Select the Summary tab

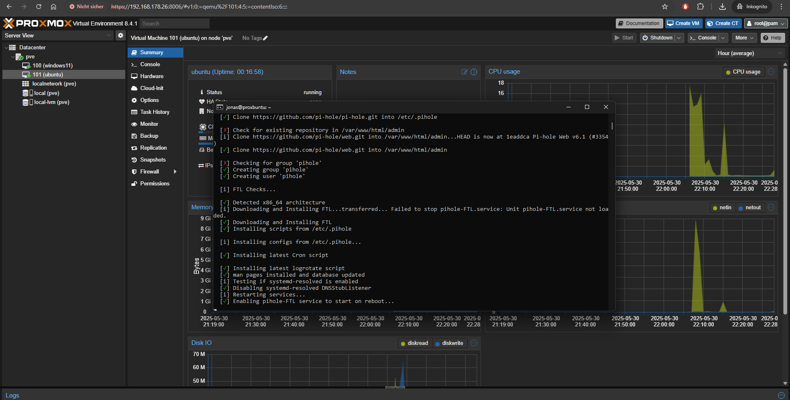click(x=156, y=53)
